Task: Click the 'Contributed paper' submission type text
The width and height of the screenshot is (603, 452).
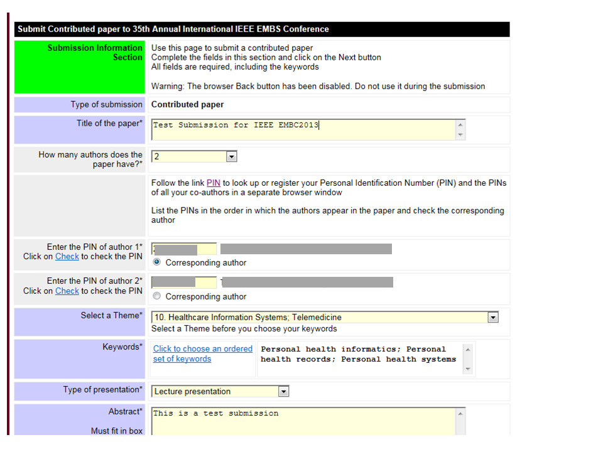Action: pos(187,105)
